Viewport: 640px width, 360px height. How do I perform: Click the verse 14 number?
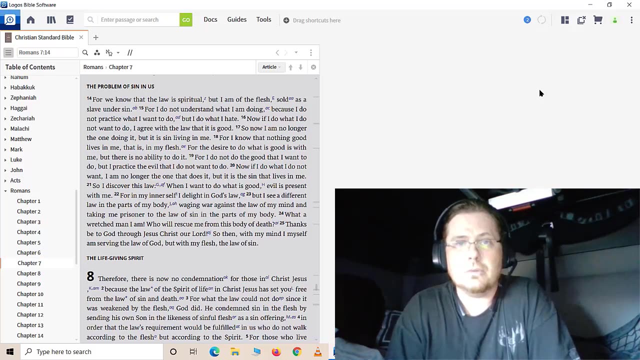[x=89, y=98]
